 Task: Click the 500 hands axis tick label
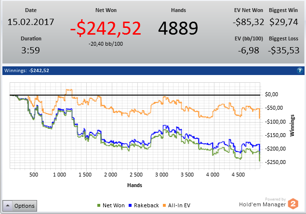[x=34, y=175]
